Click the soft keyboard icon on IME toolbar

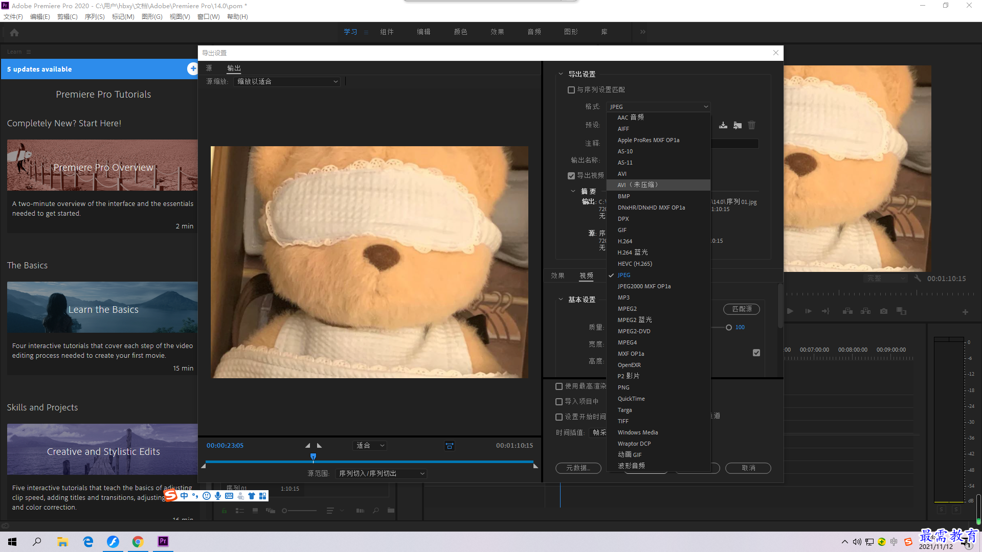[x=229, y=496]
